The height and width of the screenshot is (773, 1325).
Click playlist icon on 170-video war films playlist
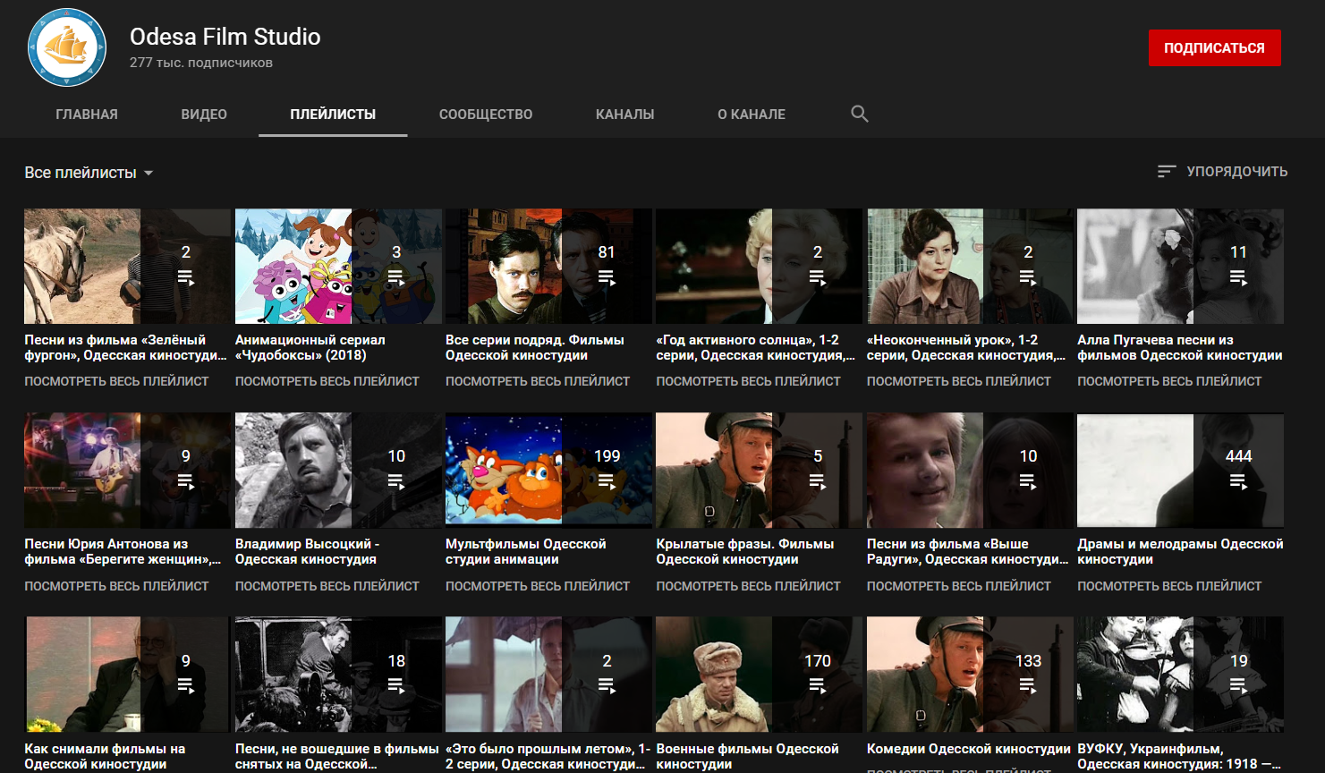817,685
